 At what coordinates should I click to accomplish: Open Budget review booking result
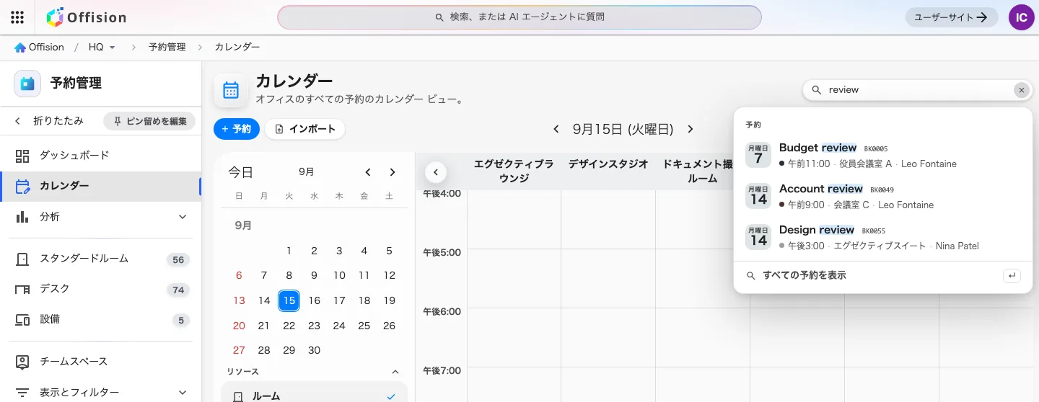click(x=883, y=155)
